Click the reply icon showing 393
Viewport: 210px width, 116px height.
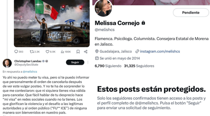pyautogui.click(x=16, y=52)
